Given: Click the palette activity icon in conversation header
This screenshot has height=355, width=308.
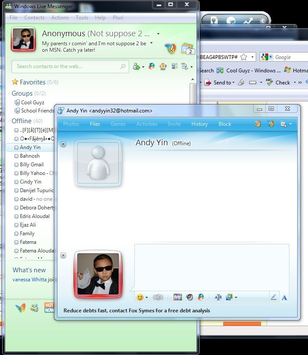Looking at the screenshot, I should coord(257,124).
